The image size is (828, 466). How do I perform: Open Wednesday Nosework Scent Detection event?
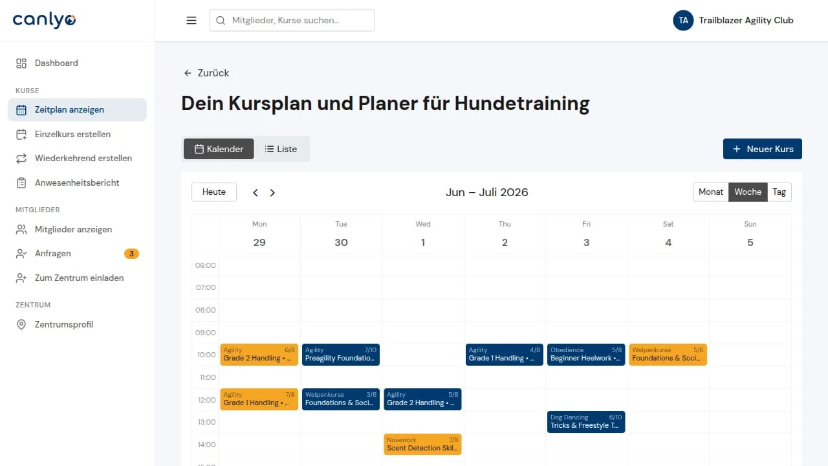(422, 444)
